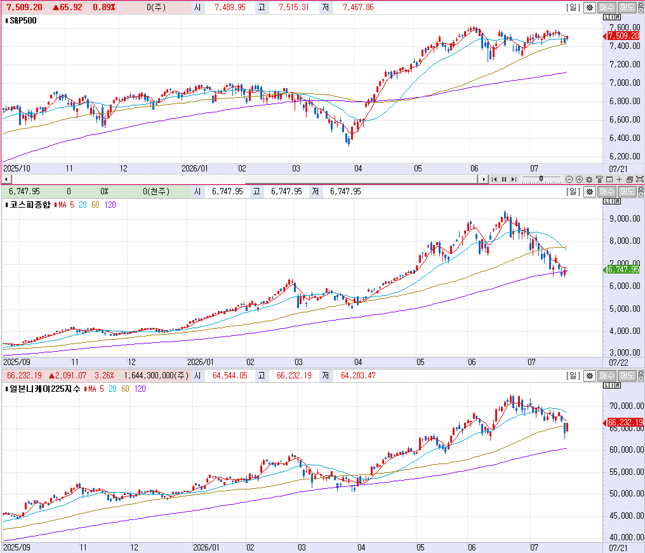Maximize the 코스피종합 panel with square icon
This screenshot has height=553, width=645.
[641, 189]
